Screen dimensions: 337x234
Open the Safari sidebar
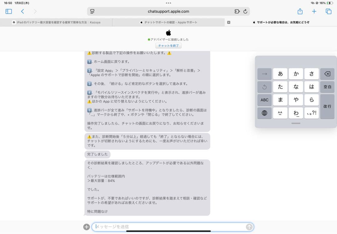click(x=9, y=11)
